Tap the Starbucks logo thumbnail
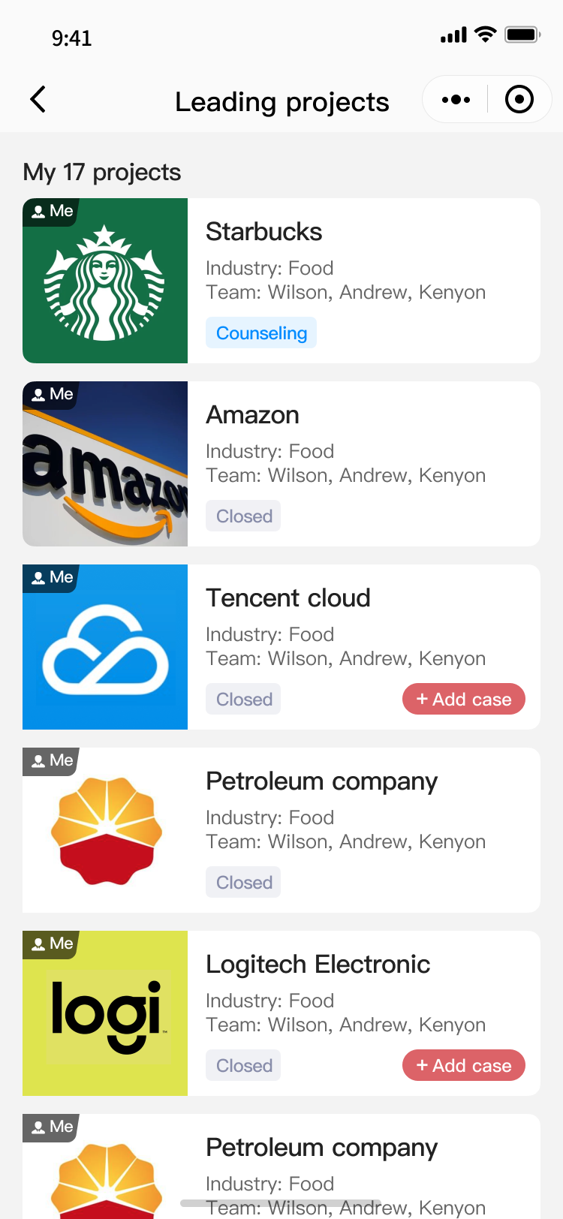Viewport: 563px width, 1219px height. 105,282
